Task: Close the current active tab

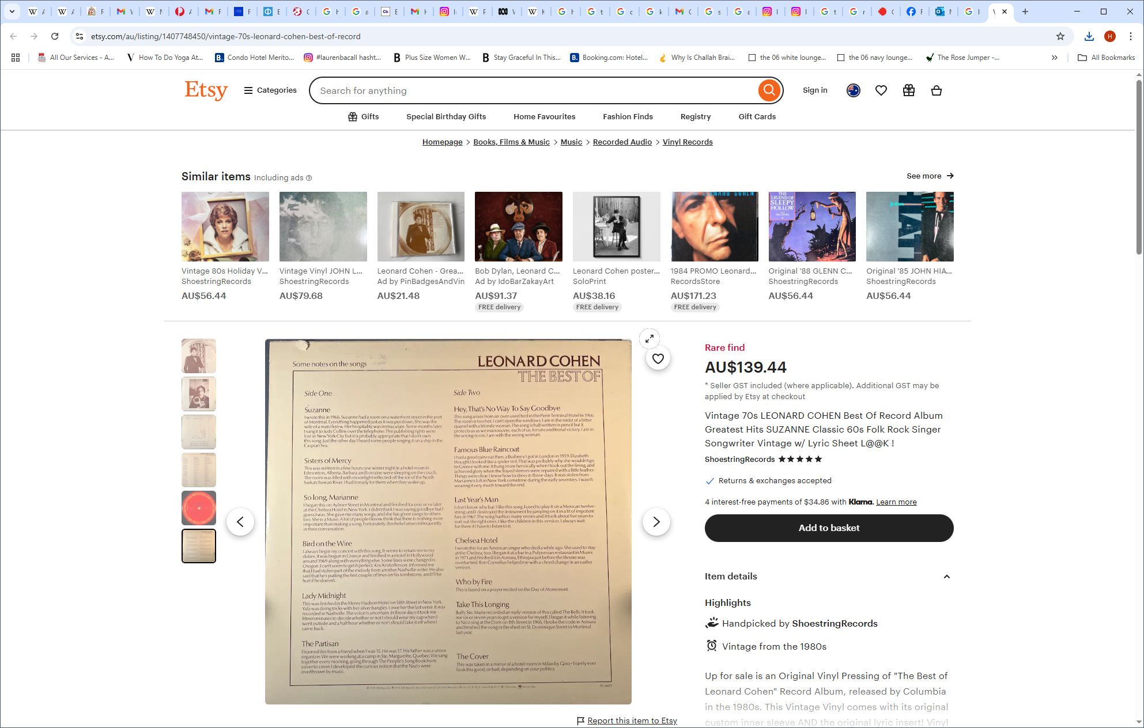Action: (x=1005, y=12)
